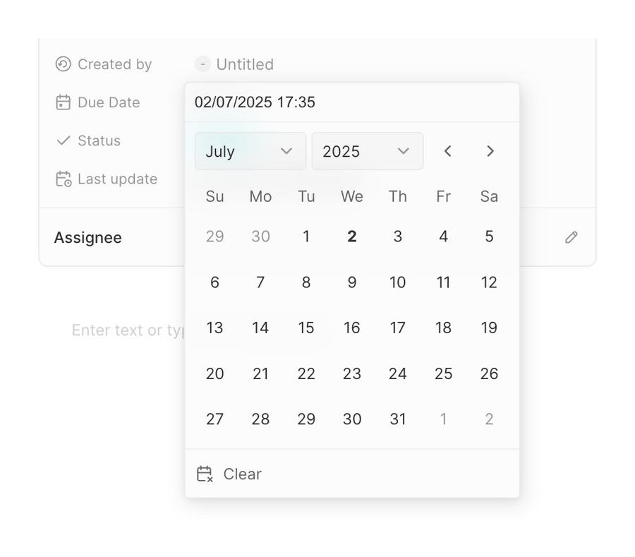The width and height of the screenshot is (635, 557).
Task: Choose July 10 in the calendar
Action: click(398, 282)
